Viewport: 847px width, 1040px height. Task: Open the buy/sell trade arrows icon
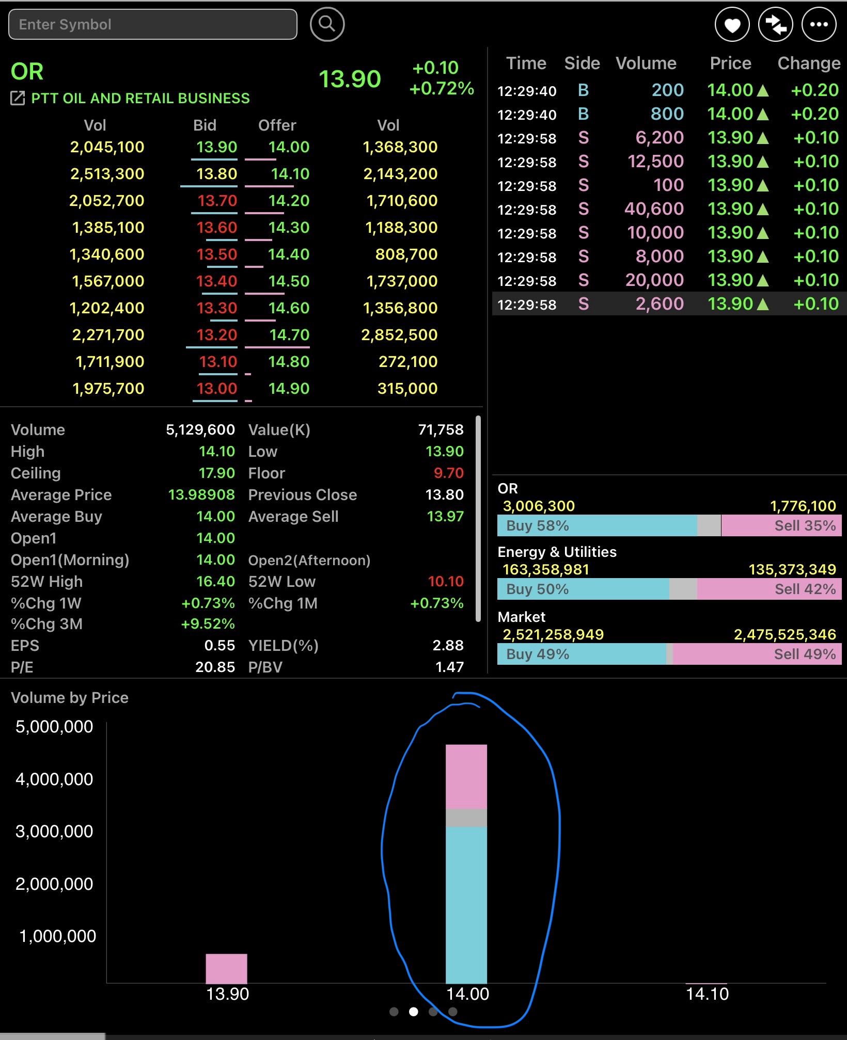775,24
